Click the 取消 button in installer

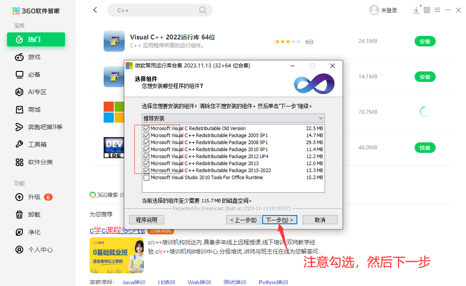click(x=320, y=220)
